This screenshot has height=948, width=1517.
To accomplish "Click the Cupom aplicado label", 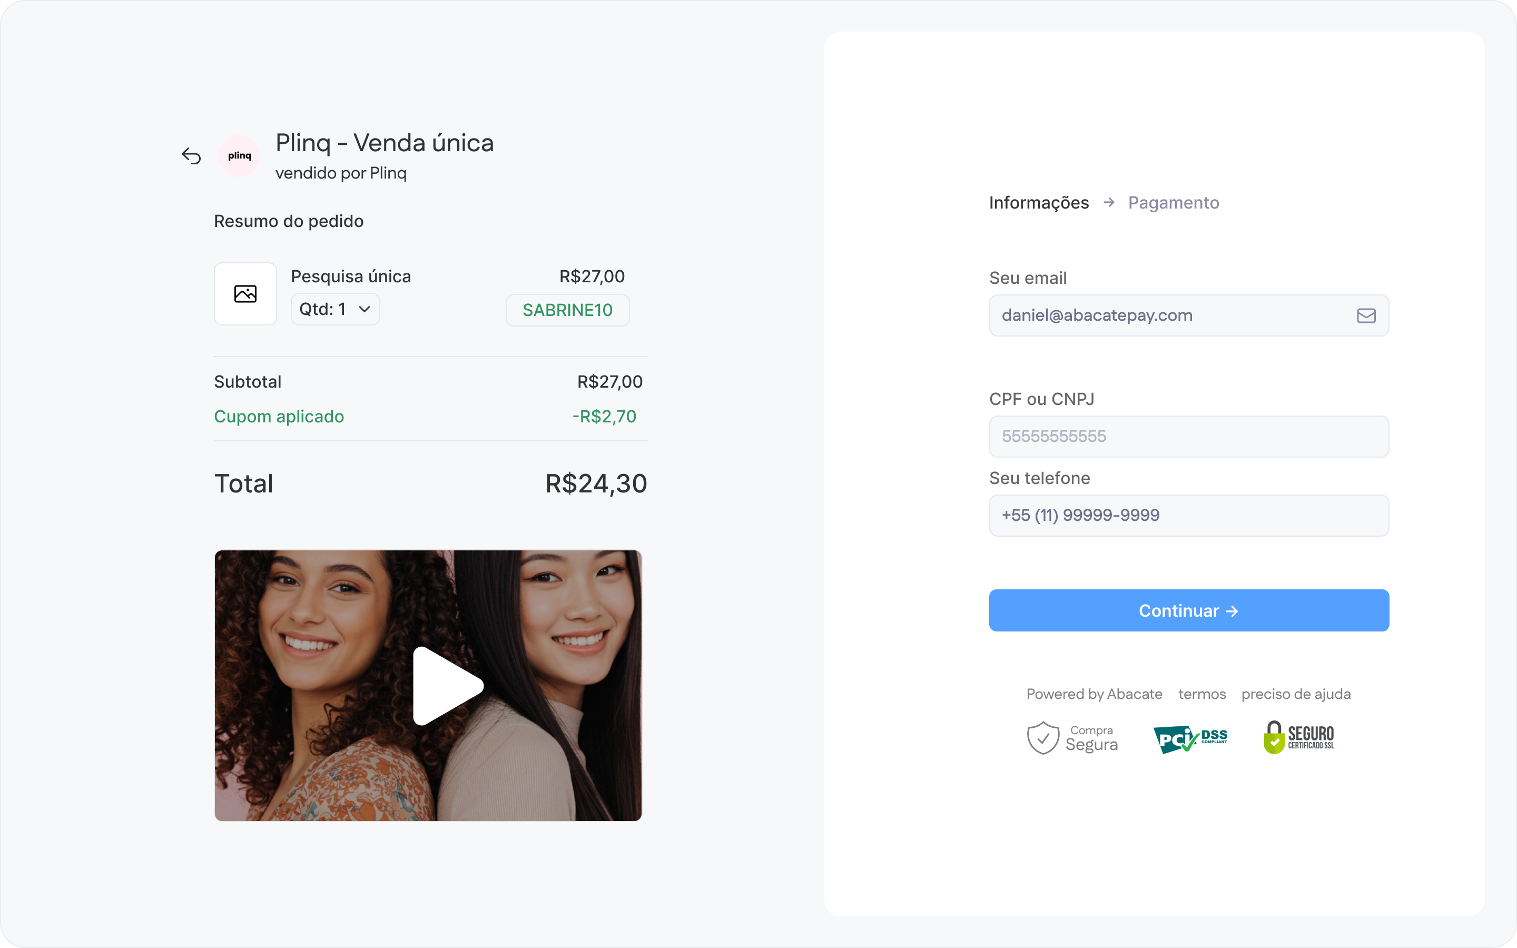I will tap(279, 416).
